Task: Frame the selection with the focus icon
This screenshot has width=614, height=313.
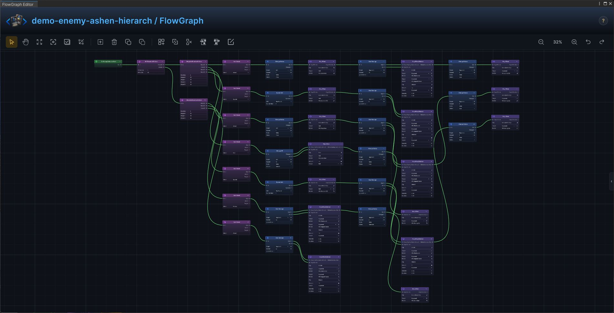Action: click(53, 42)
